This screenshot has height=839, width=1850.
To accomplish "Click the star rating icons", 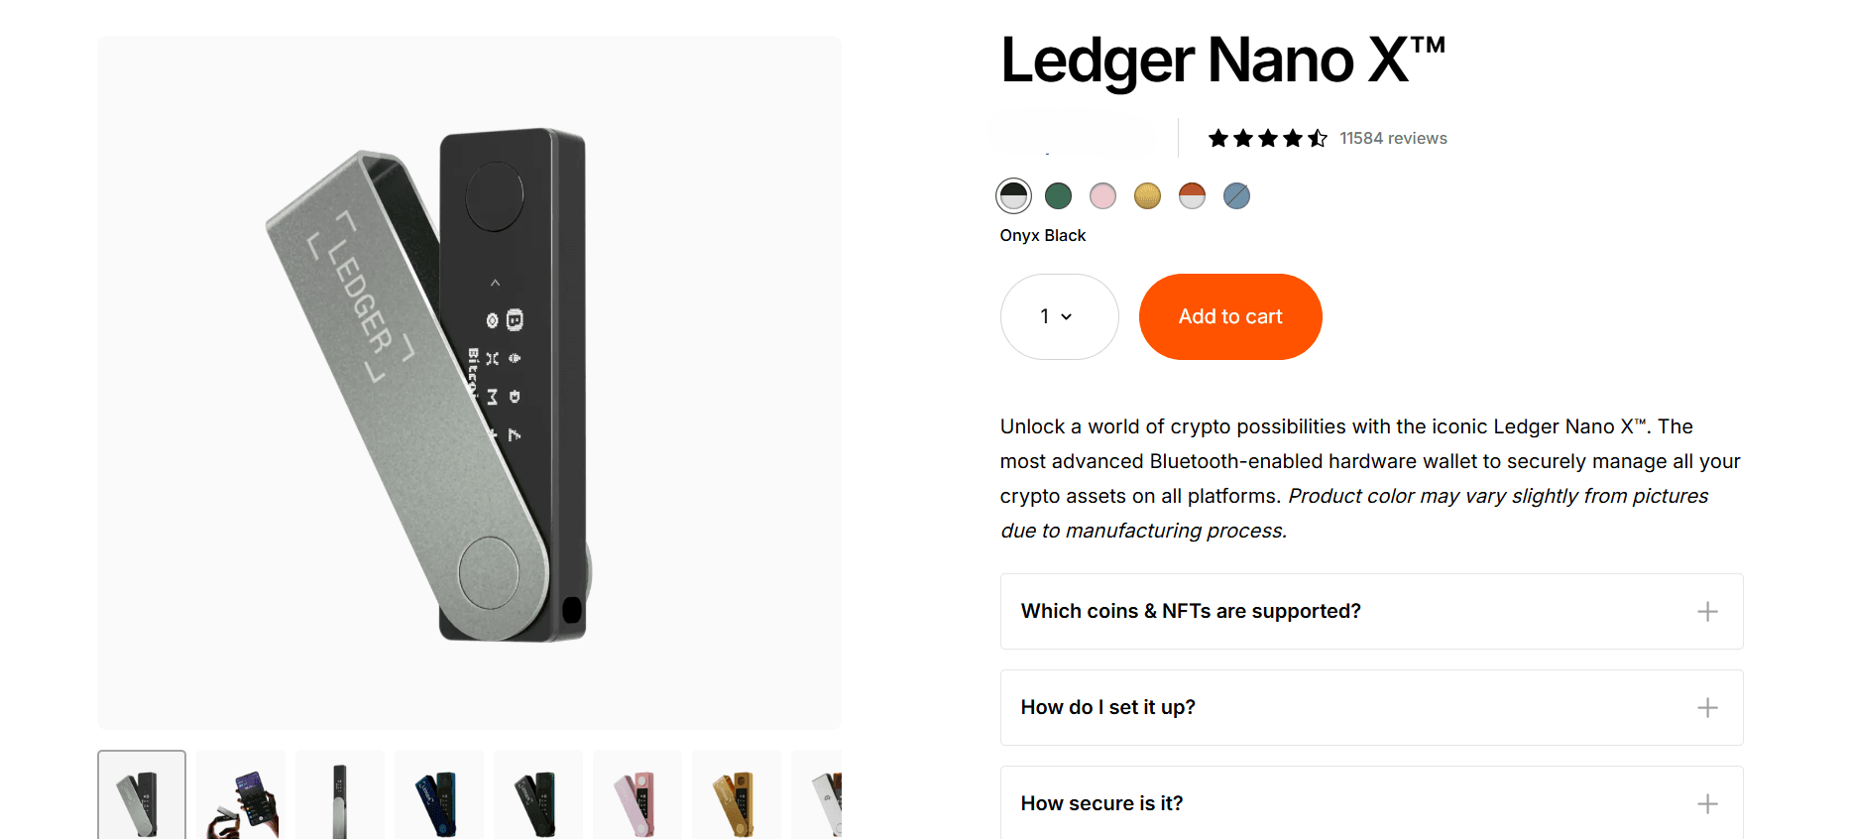I will click(1267, 139).
